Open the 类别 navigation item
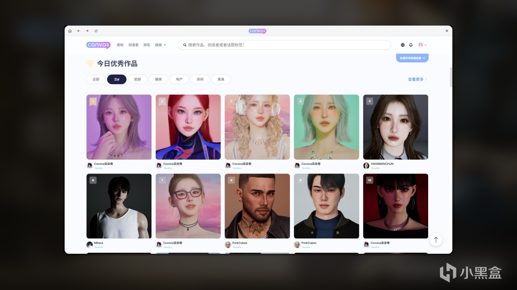The width and height of the screenshot is (517, 290). tap(120, 45)
